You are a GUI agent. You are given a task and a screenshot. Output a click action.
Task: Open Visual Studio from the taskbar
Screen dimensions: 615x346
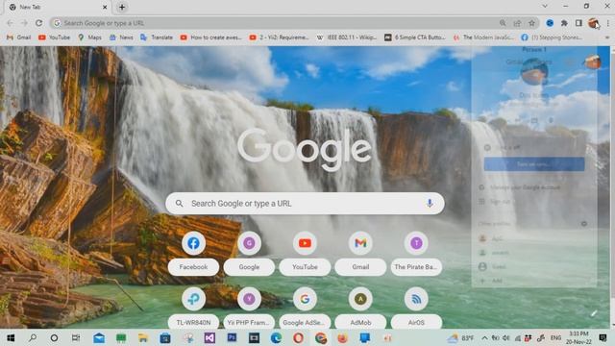coord(209,337)
